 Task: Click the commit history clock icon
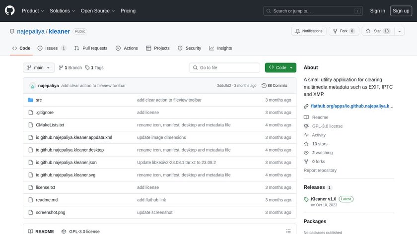pos(264,86)
